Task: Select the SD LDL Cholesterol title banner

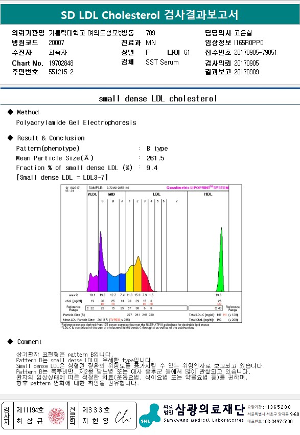Action: coord(150,14)
